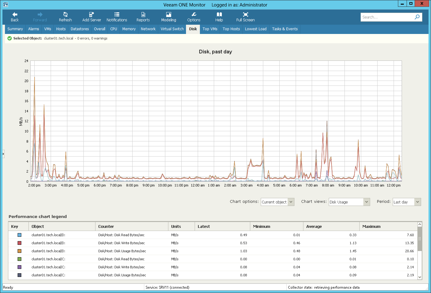The image size is (431, 293).
Task: Open the Datastores tab
Action: (x=80, y=29)
